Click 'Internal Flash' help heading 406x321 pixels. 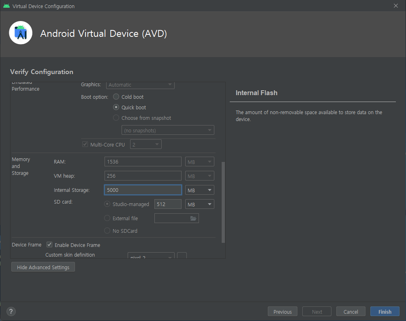point(256,93)
